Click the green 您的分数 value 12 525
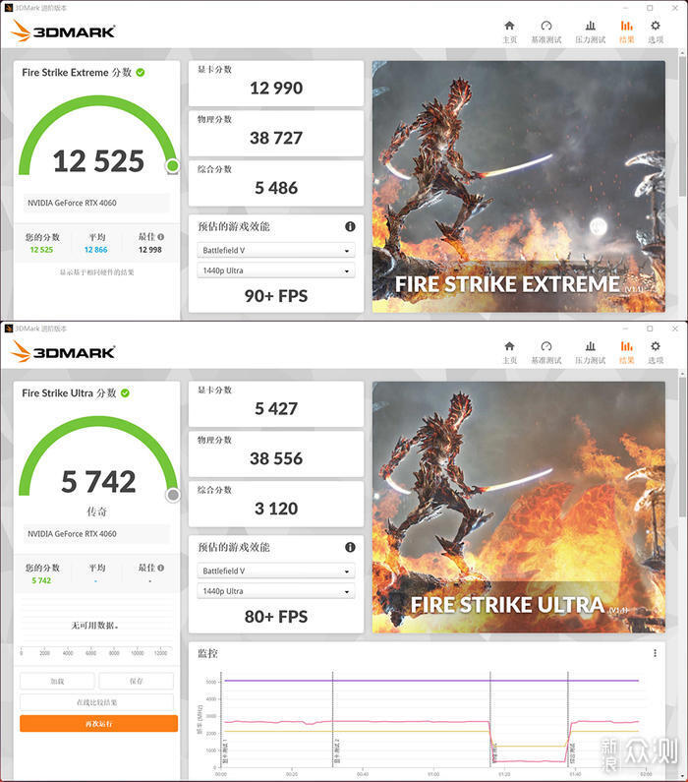 click(x=41, y=250)
